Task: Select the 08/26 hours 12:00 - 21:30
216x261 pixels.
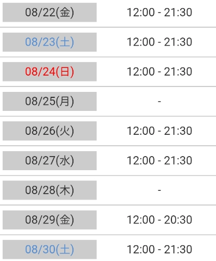Action: pyautogui.click(x=159, y=131)
